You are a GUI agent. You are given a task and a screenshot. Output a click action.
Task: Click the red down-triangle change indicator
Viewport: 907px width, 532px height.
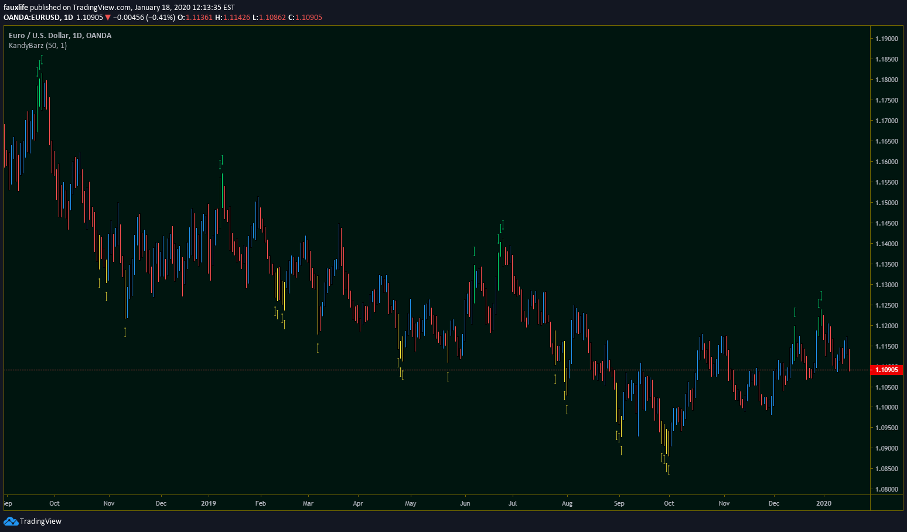coord(108,18)
